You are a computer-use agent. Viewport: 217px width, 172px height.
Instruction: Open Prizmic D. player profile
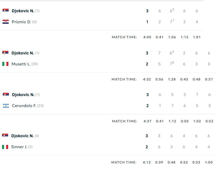point(21,22)
